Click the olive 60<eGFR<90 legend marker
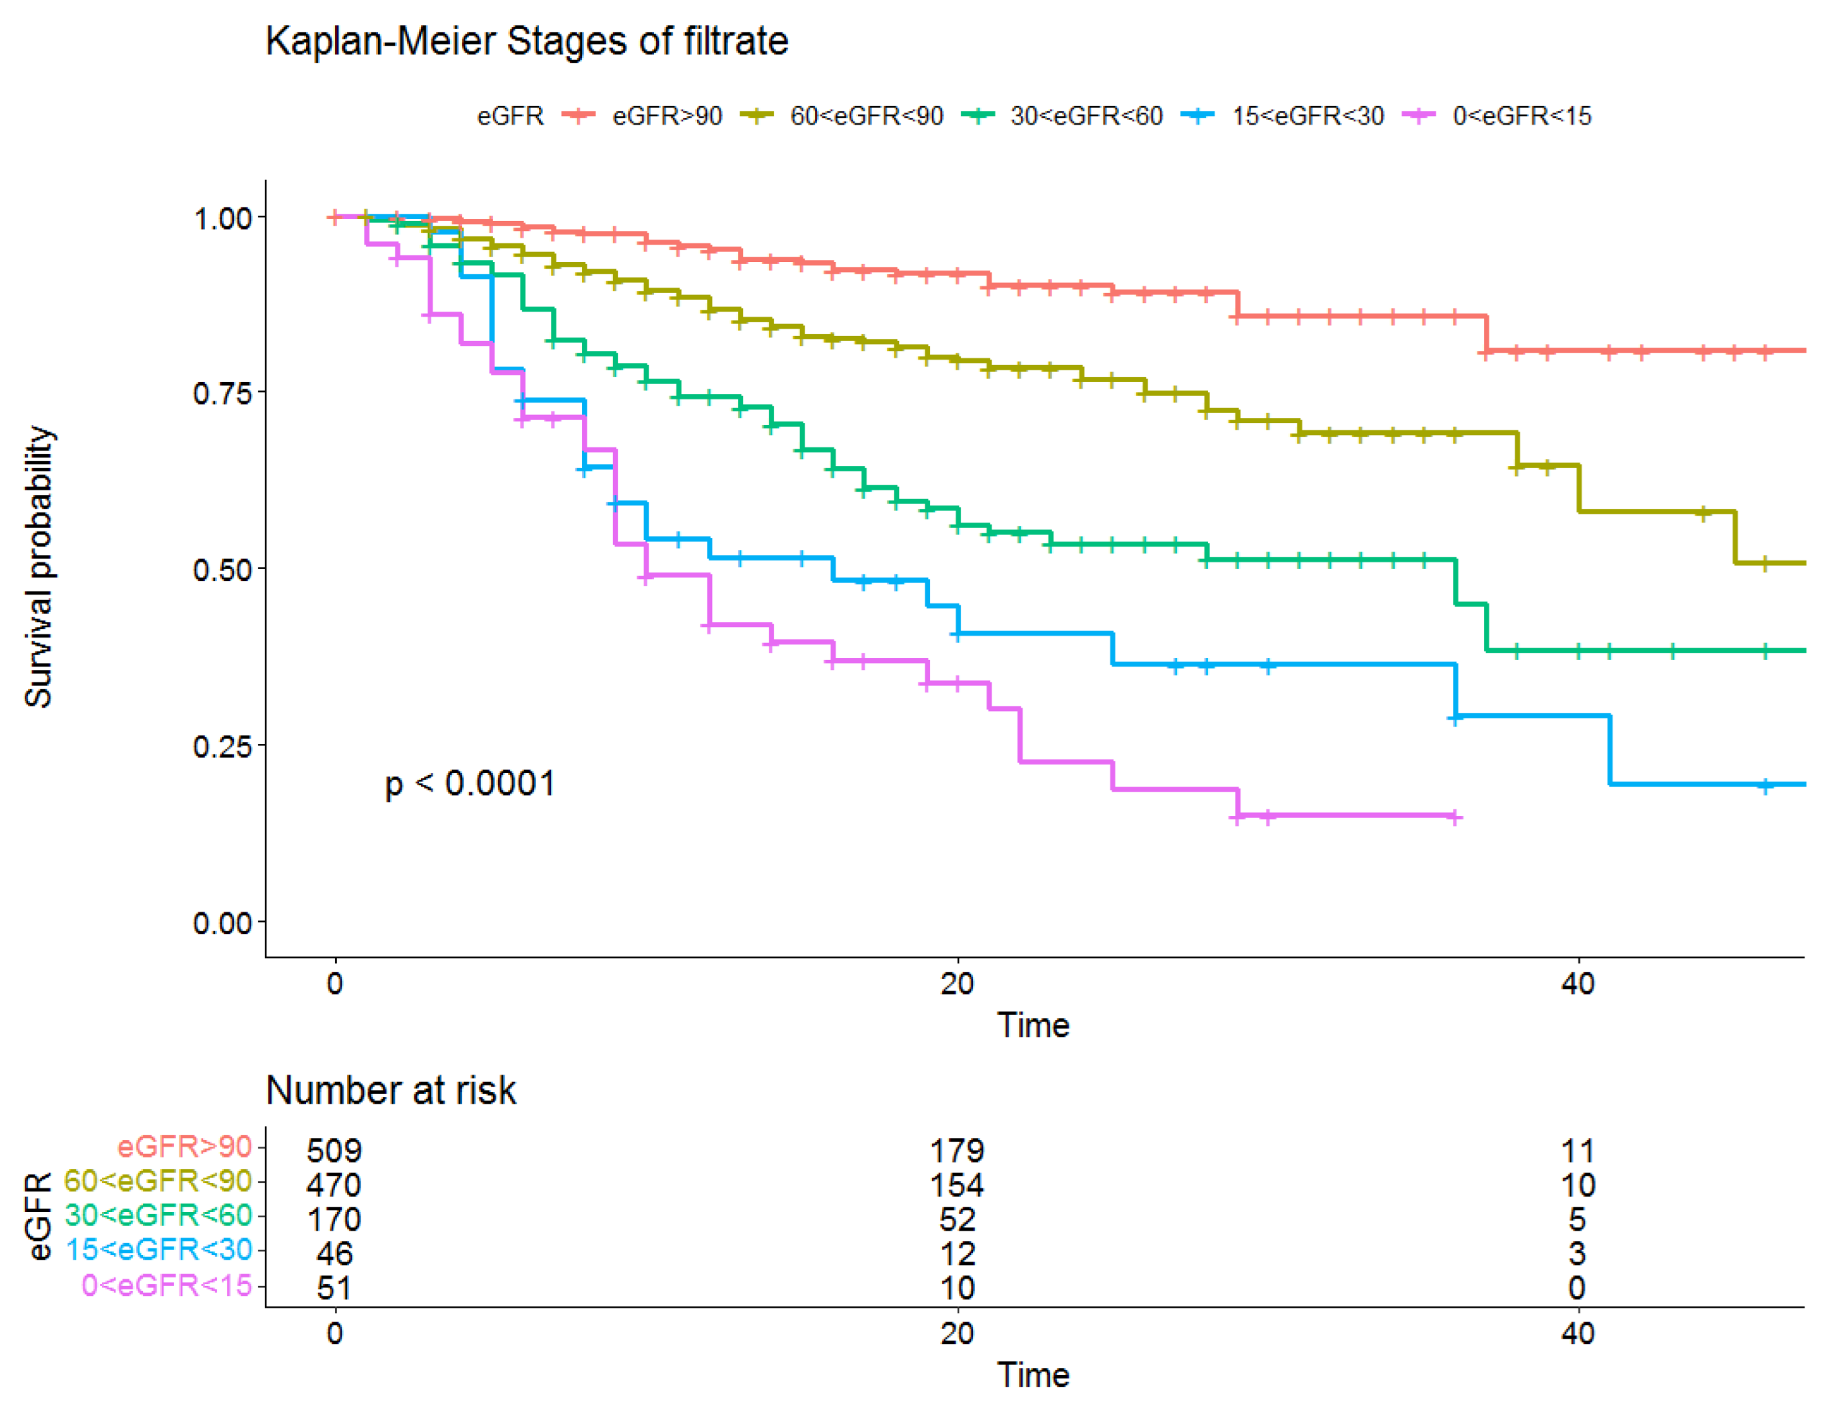The height and width of the screenshot is (1402, 1832). point(757,115)
